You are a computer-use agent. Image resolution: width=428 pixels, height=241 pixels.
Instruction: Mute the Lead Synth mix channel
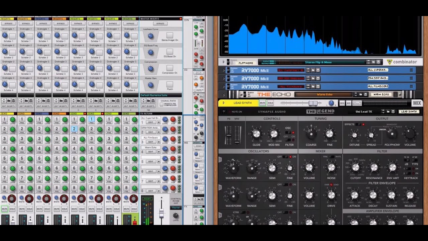pyautogui.click(x=262, y=103)
